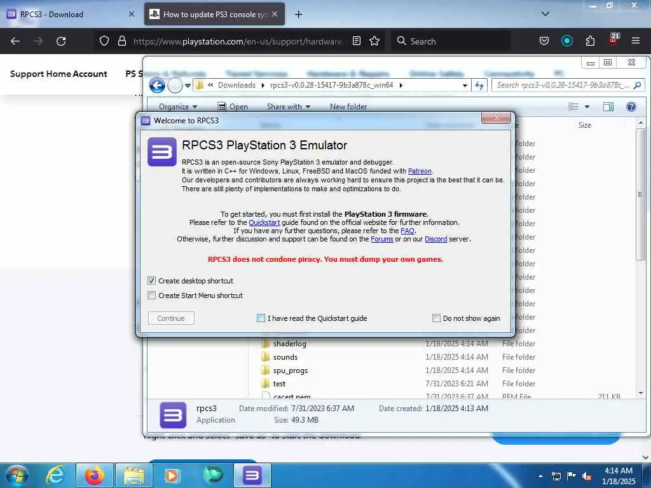The height and width of the screenshot is (488, 651).
Task: Toggle Firefox reader view icon
Action: pos(356,41)
